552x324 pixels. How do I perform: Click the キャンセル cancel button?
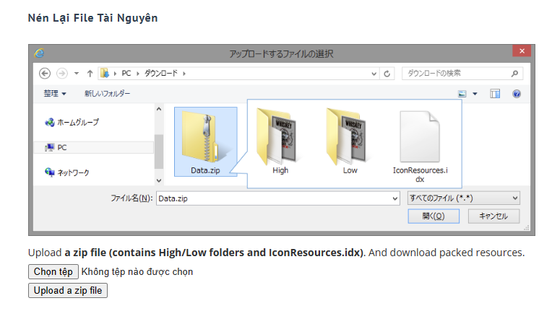(x=493, y=216)
